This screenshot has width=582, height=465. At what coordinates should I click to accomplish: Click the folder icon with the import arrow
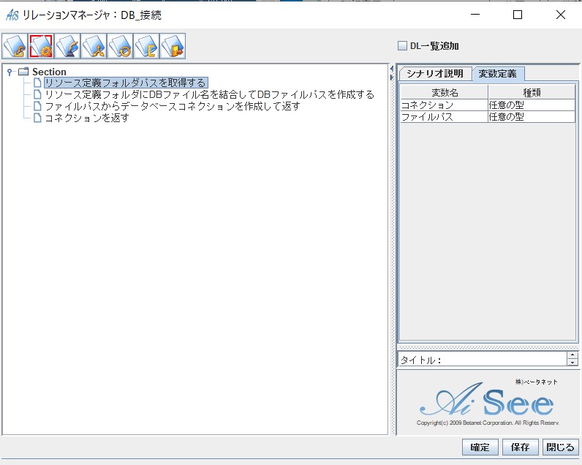tap(15, 46)
